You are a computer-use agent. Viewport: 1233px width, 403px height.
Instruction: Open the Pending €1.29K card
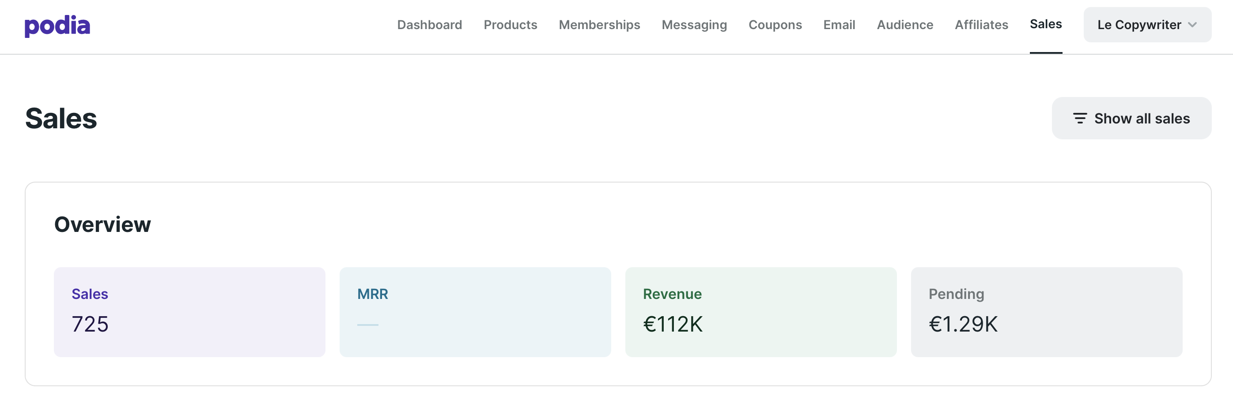[x=1046, y=312]
